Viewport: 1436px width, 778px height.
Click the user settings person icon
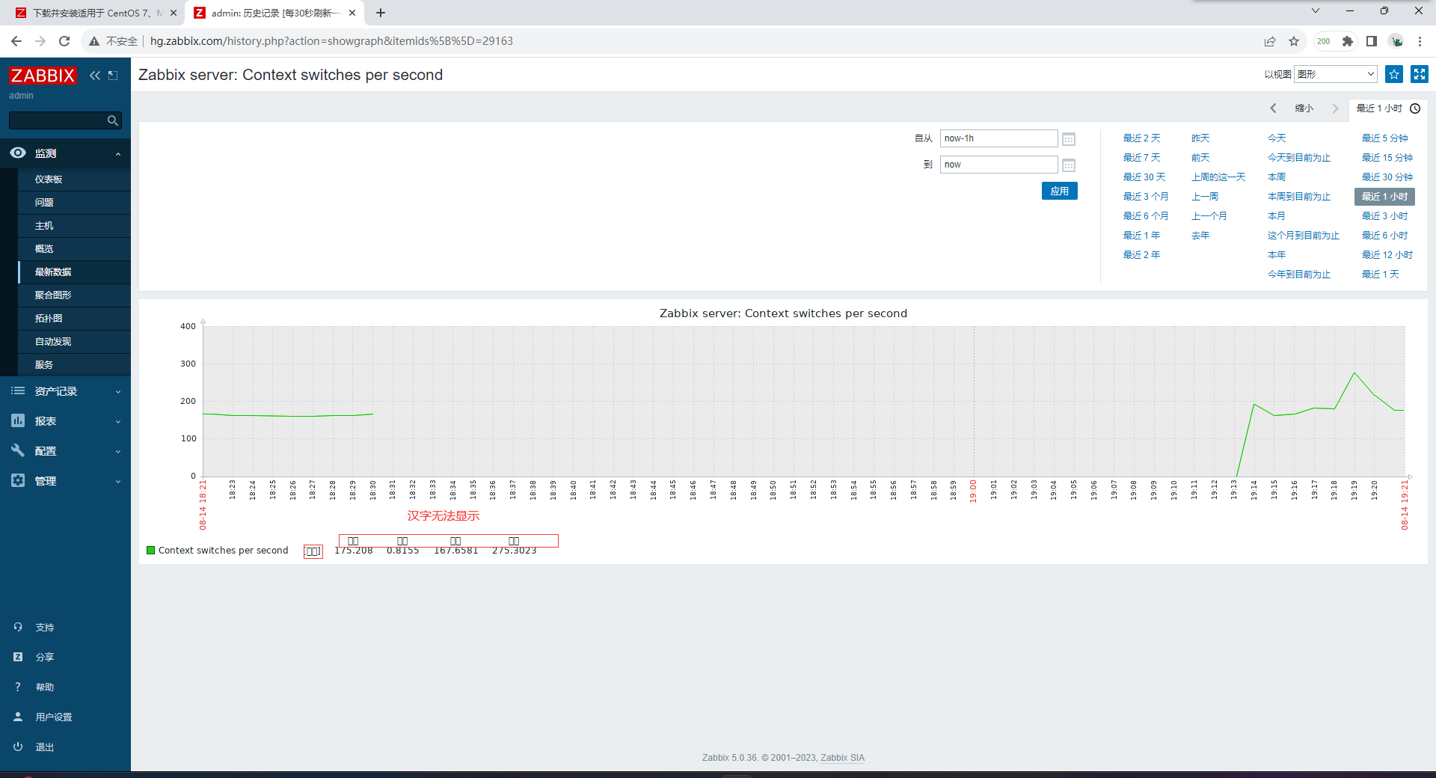18,717
